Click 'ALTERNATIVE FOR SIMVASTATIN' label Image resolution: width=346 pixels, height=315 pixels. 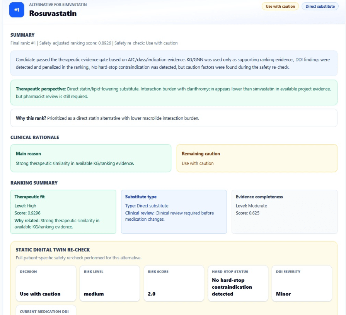click(x=58, y=5)
